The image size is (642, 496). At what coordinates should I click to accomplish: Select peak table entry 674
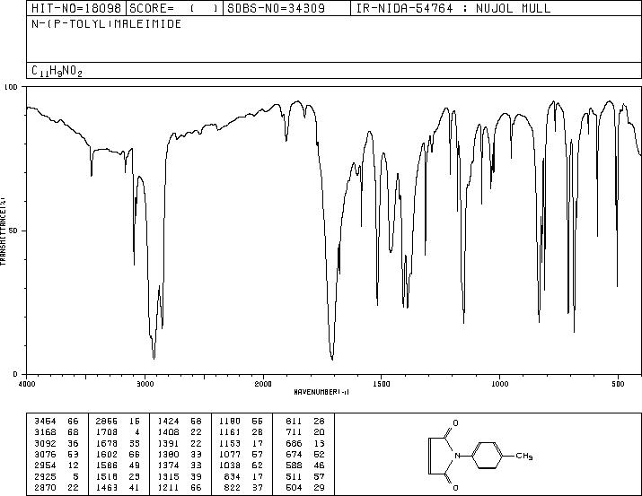point(294,454)
